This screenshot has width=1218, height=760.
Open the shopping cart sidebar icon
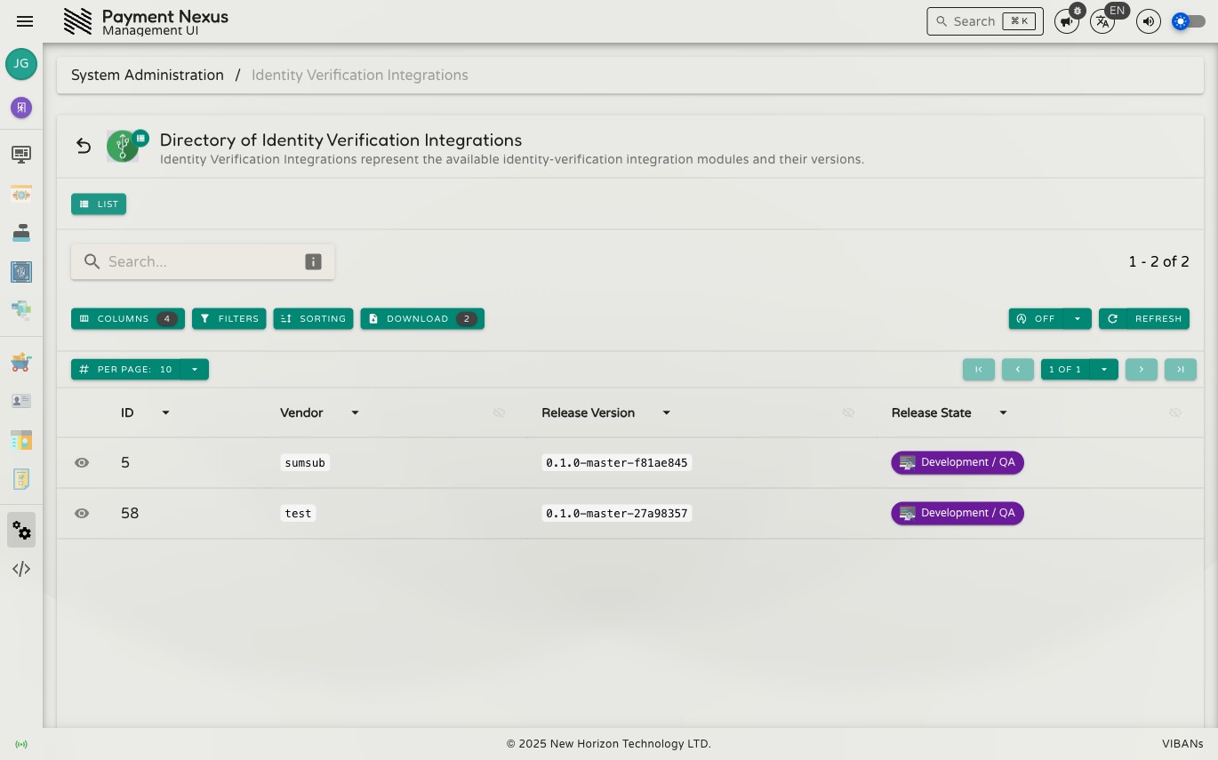pyautogui.click(x=21, y=362)
